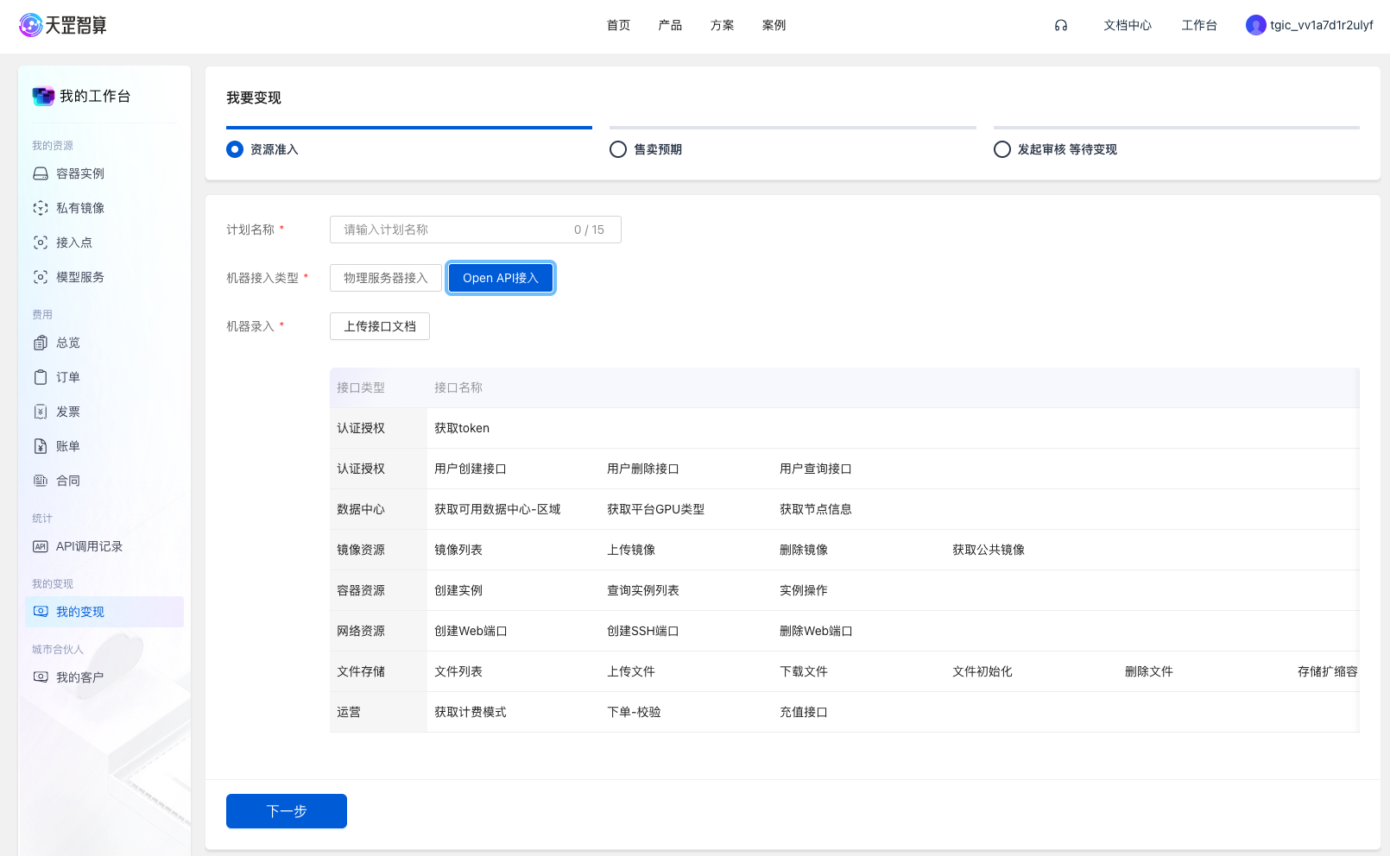The height and width of the screenshot is (856, 1390).
Task: Click the 天罡智算 logo
Action: (63, 25)
